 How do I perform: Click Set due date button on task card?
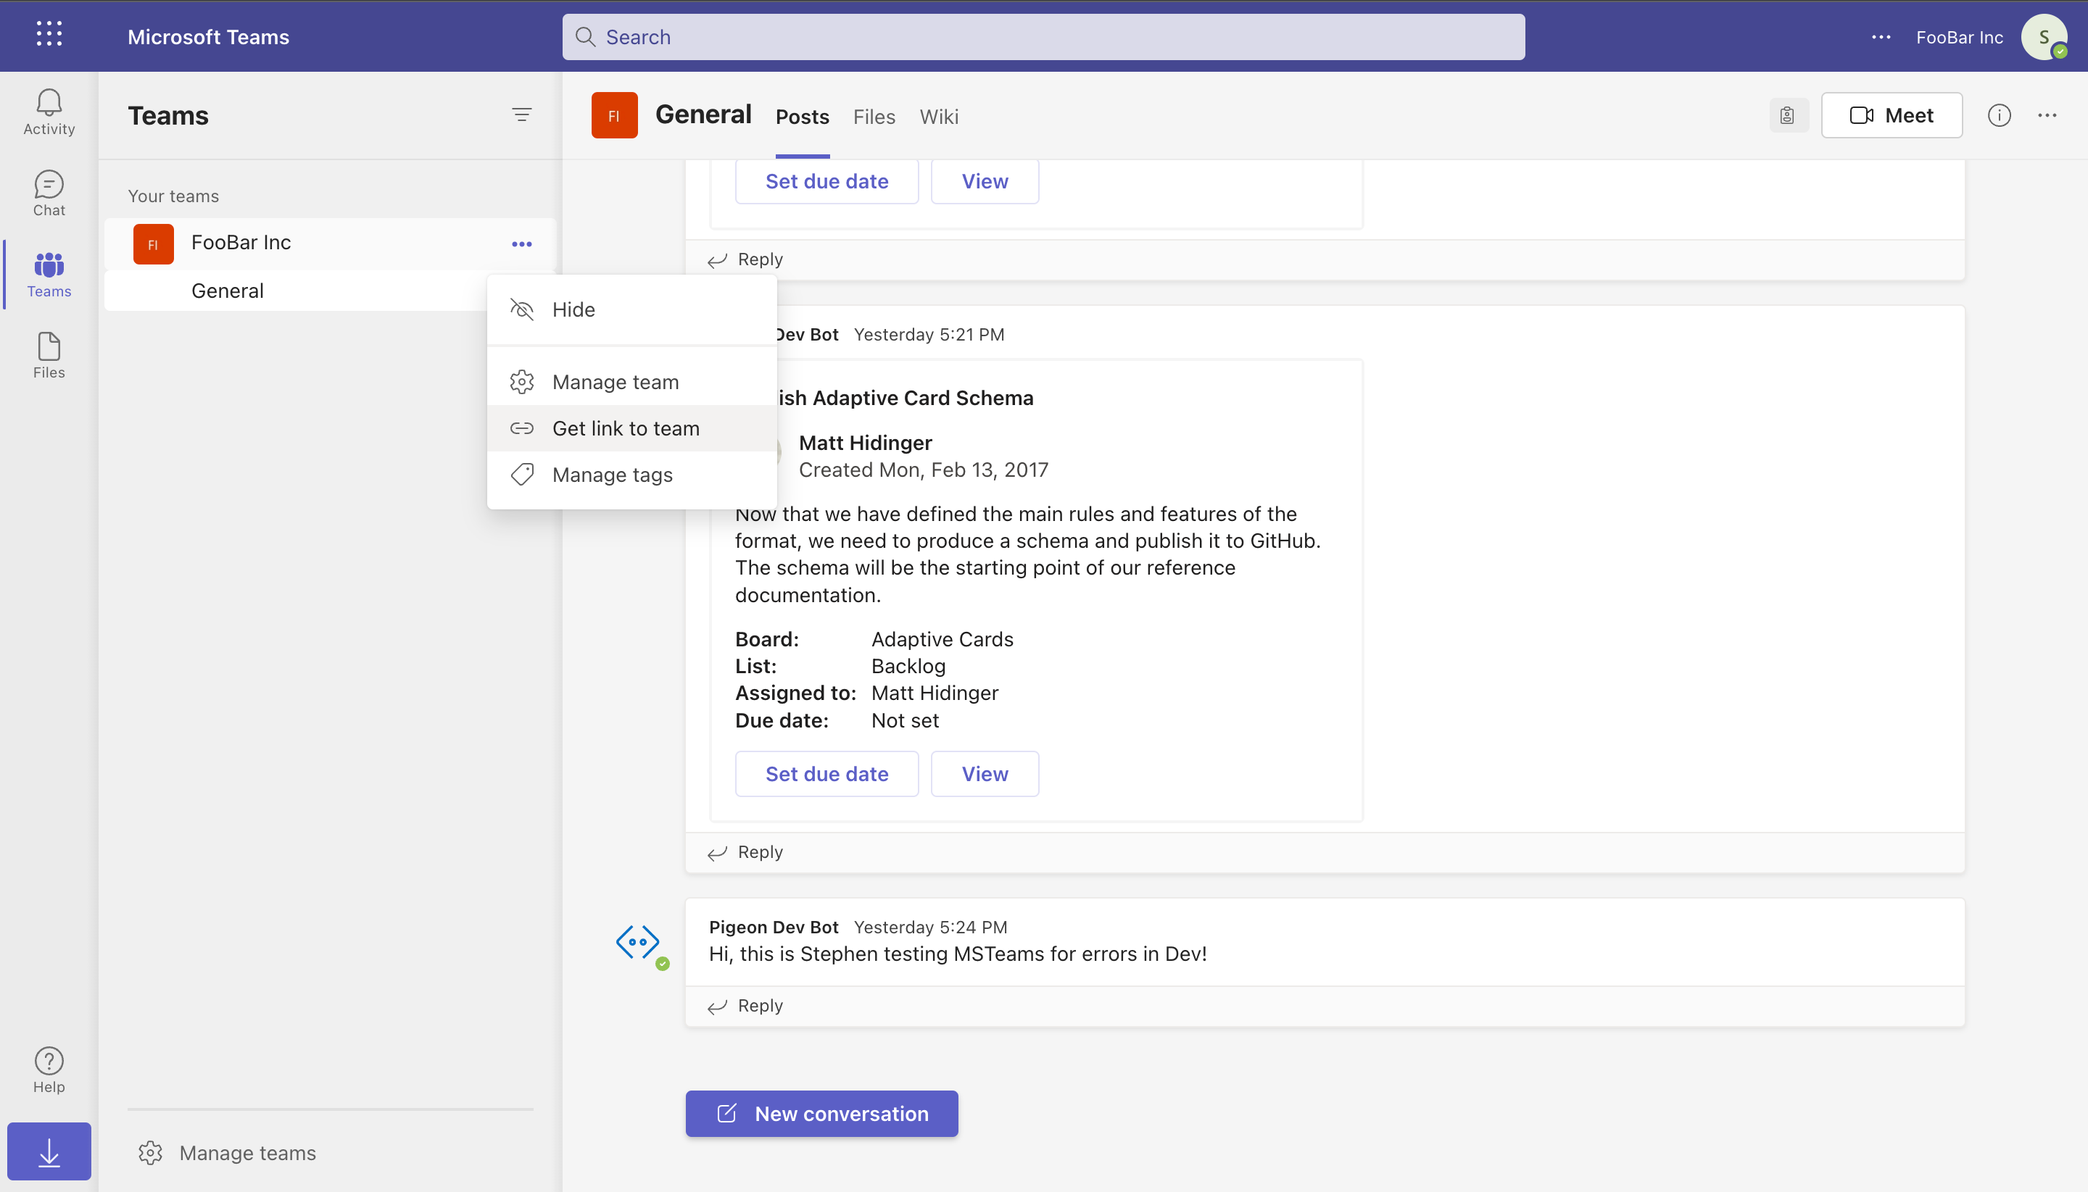coord(827,772)
